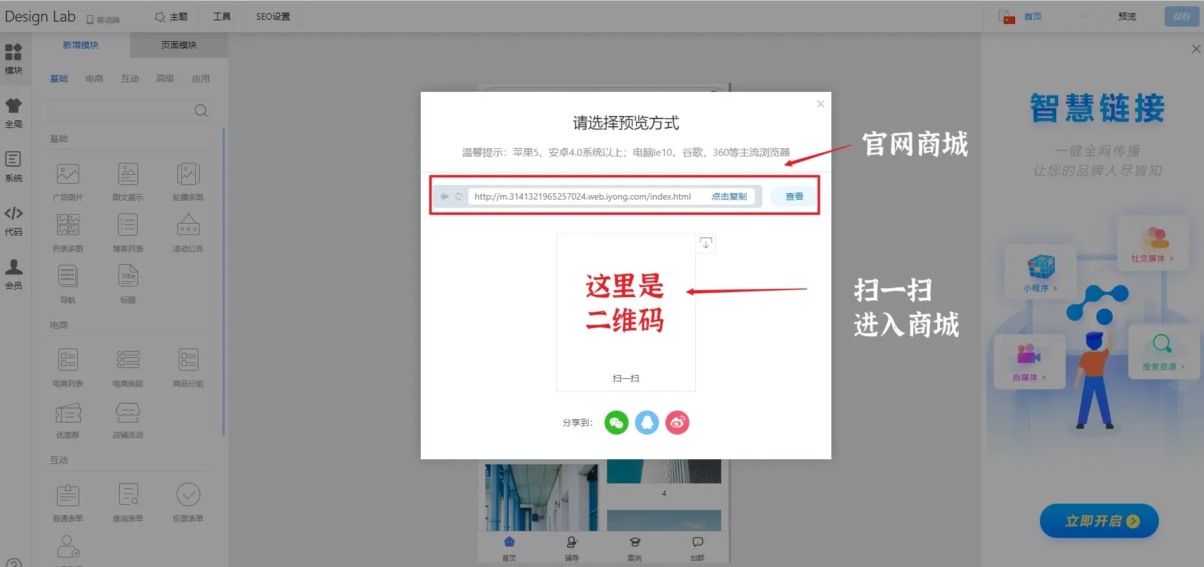
Task: Toggle the 移动端 mobile view switch
Action: pos(103,19)
